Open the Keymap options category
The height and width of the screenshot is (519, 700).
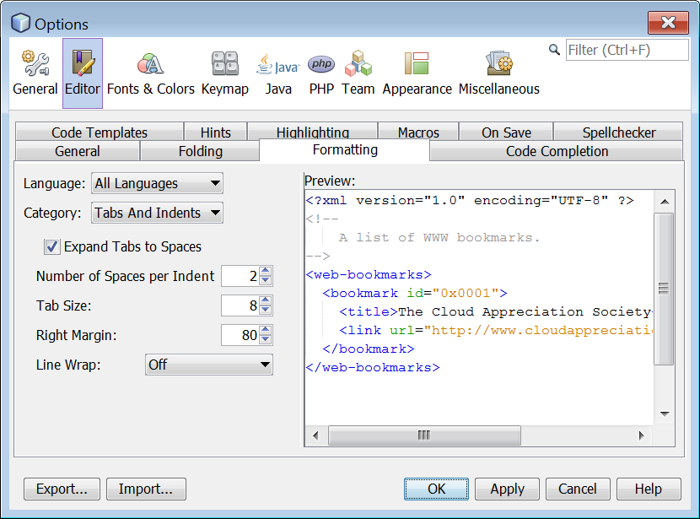coord(225,73)
